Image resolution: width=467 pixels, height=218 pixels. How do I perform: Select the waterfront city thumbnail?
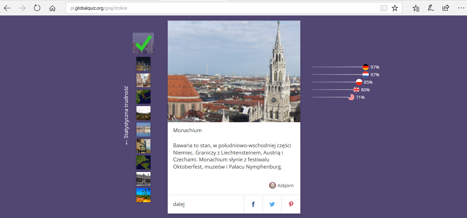click(x=143, y=130)
